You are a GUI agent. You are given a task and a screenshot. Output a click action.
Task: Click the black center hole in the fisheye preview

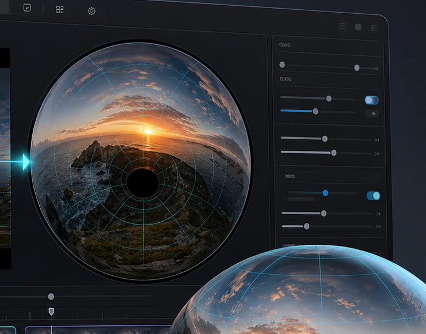pyautogui.click(x=143, y=183)
